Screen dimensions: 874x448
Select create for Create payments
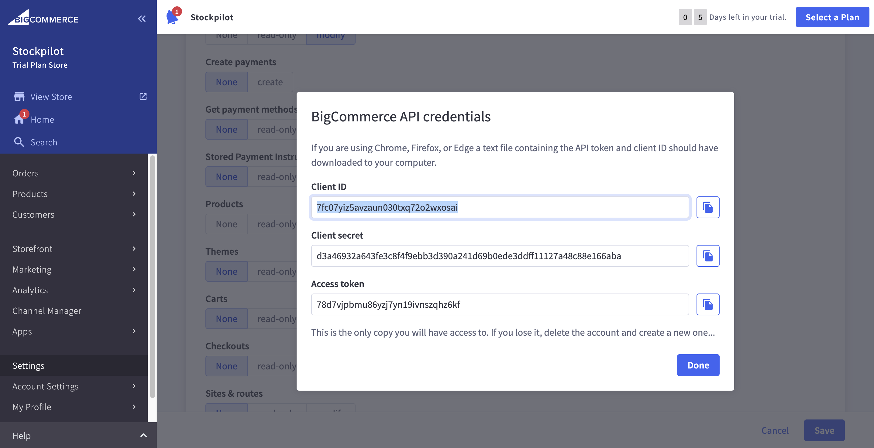pyautogui.click(x=270, y=82)
